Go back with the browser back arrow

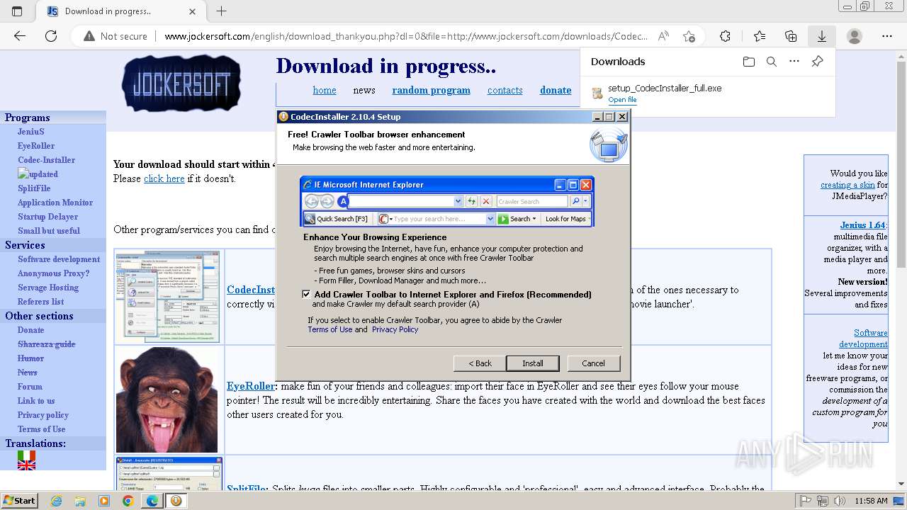pos(19,36)
